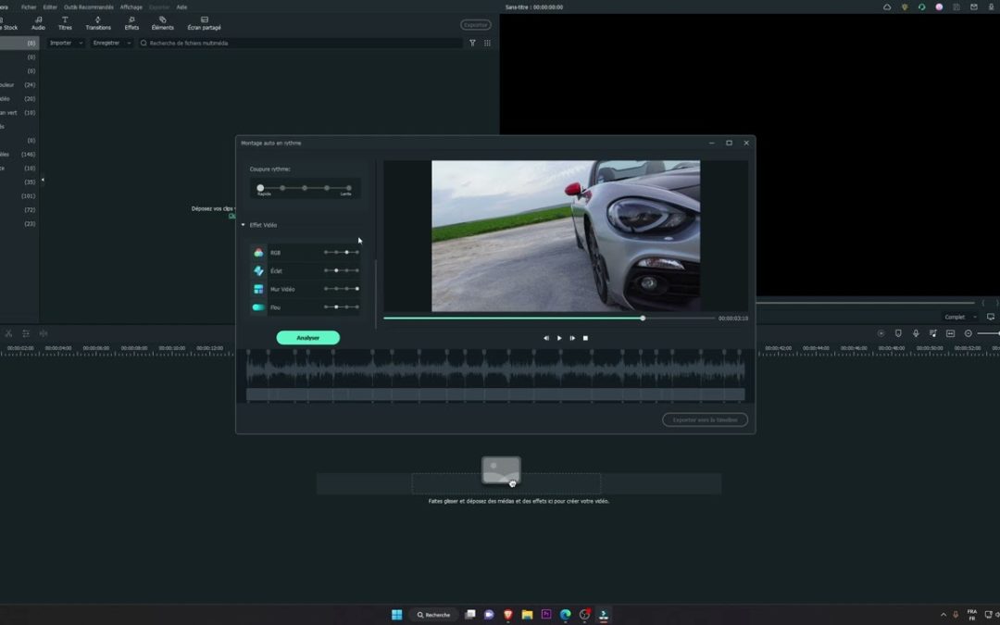The width and height of the screenshot is (1000, 625).
Task: Click the preview progress bar handle
Action: (643, 318)
